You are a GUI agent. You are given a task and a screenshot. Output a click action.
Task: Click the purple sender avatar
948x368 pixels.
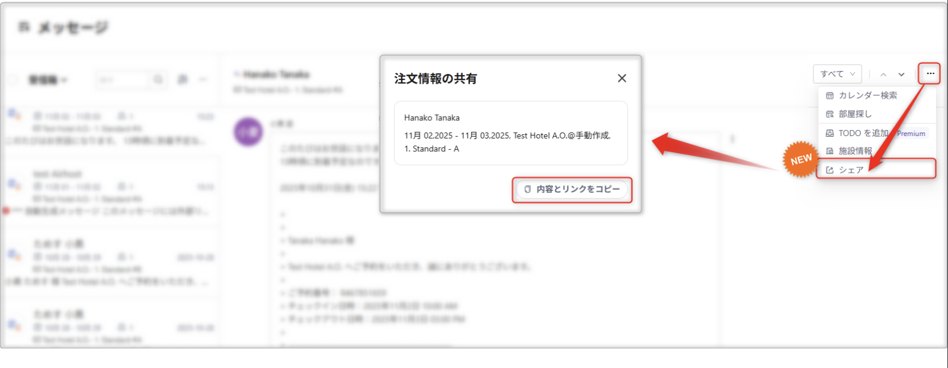point(248,132)
